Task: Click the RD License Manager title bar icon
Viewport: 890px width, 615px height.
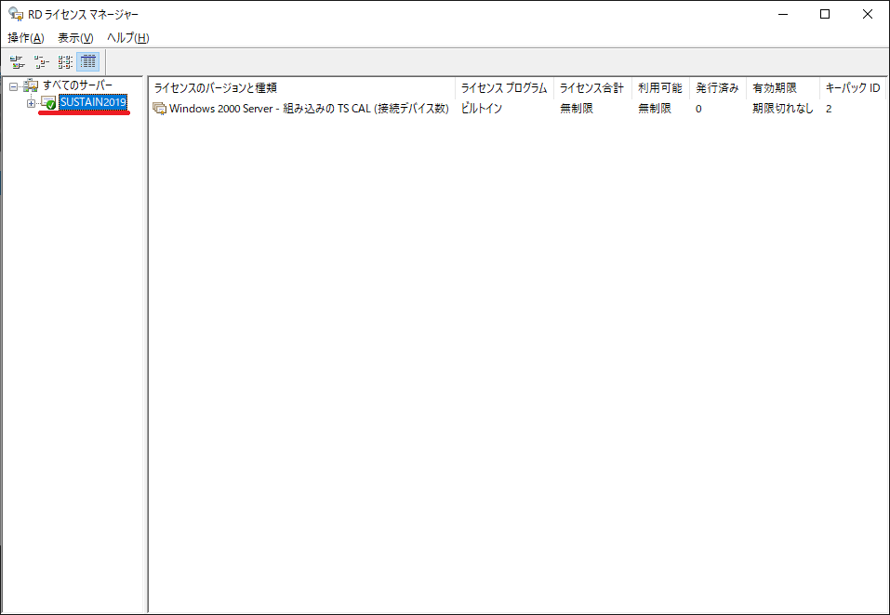Action: (15, 14)
